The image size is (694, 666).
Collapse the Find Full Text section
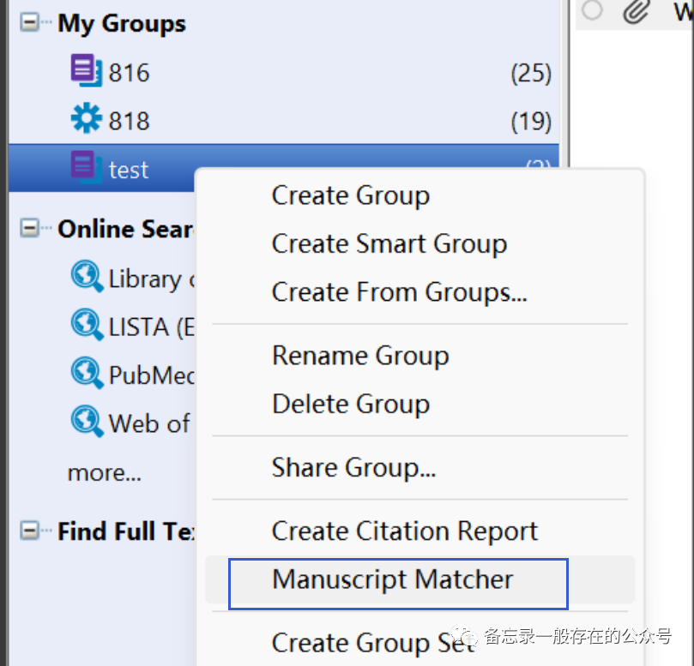pyautogui.click(x=30, y=531)
